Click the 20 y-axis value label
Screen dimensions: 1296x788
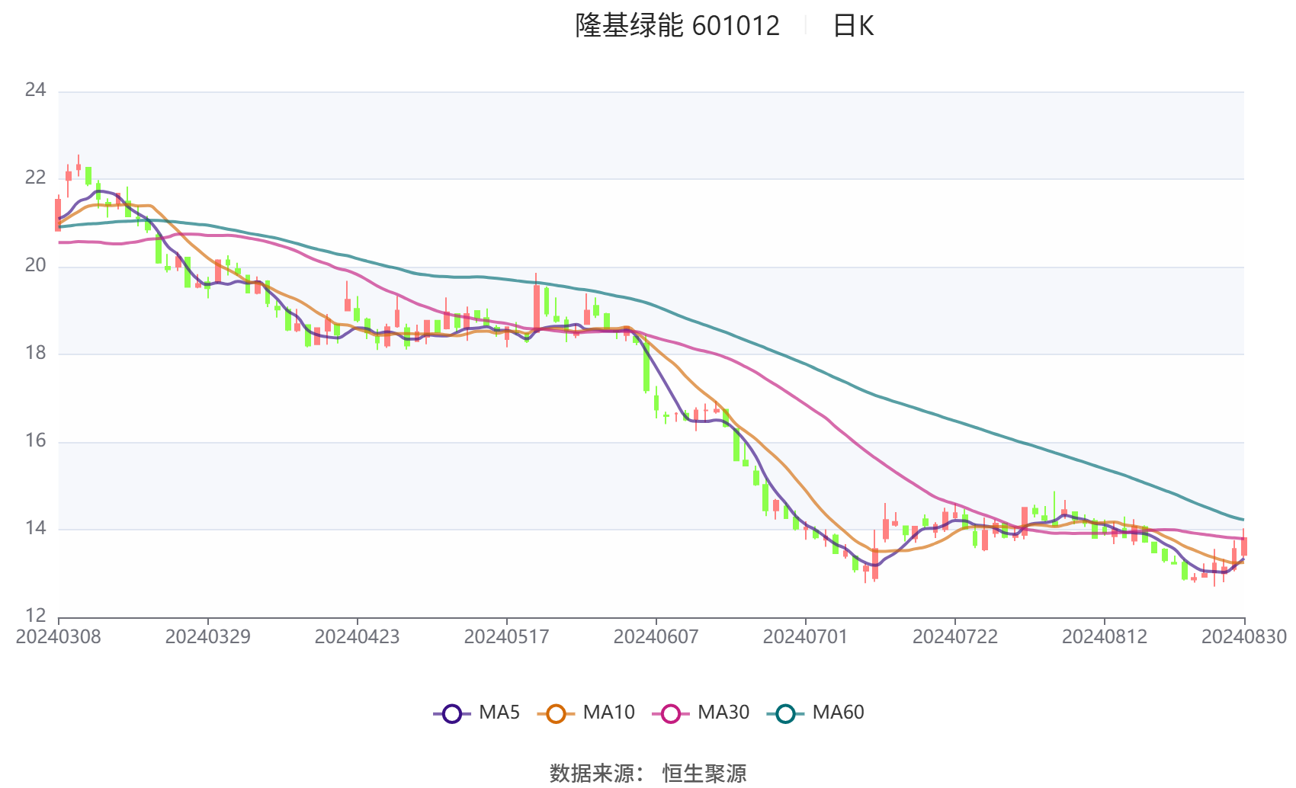click(35, 266)
